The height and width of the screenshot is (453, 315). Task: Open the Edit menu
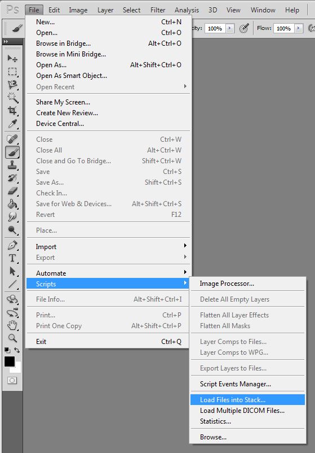(54, 10)
